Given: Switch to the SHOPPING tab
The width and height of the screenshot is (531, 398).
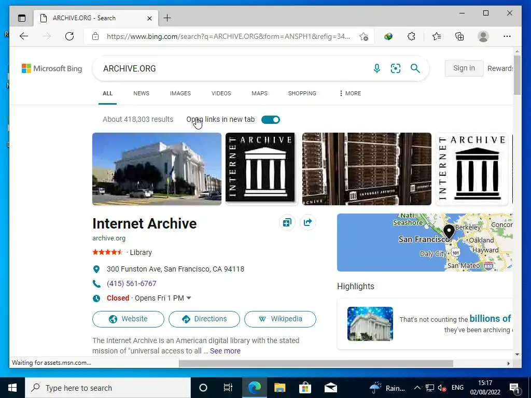Looking at the screenshot, I should 302,93.
